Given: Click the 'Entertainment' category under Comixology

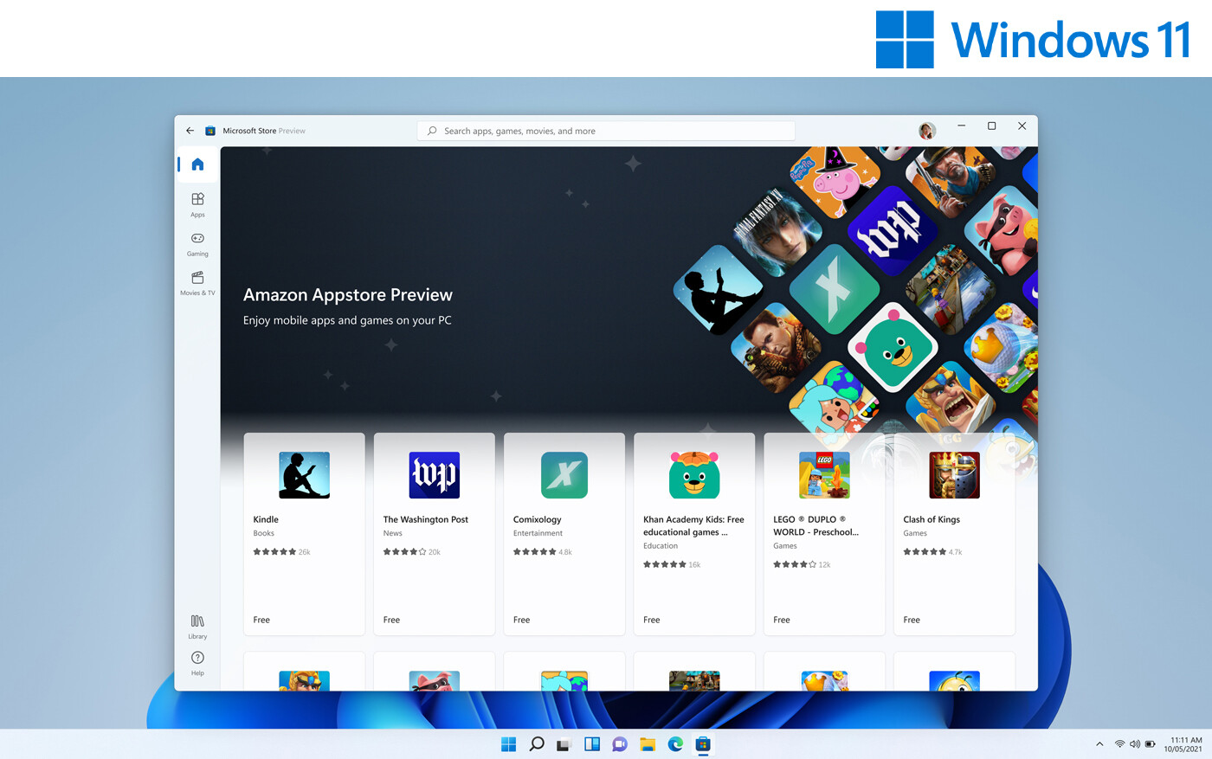Looking at the screenshot, I should pyautogui.click(x=538, y=533).
